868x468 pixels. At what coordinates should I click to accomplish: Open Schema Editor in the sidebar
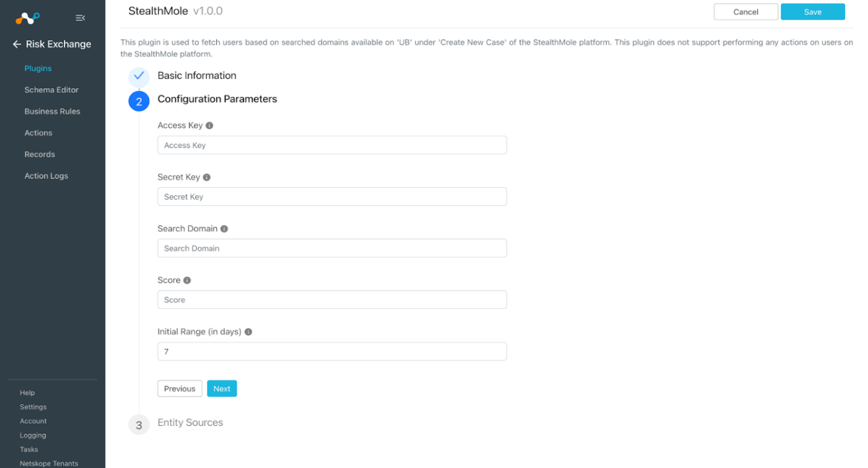(51, 90)
